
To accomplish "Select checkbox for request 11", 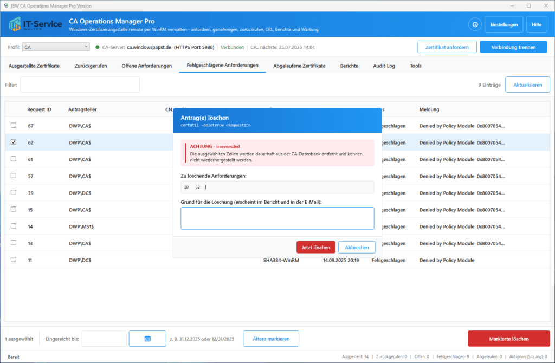I will tap(14, 260).
